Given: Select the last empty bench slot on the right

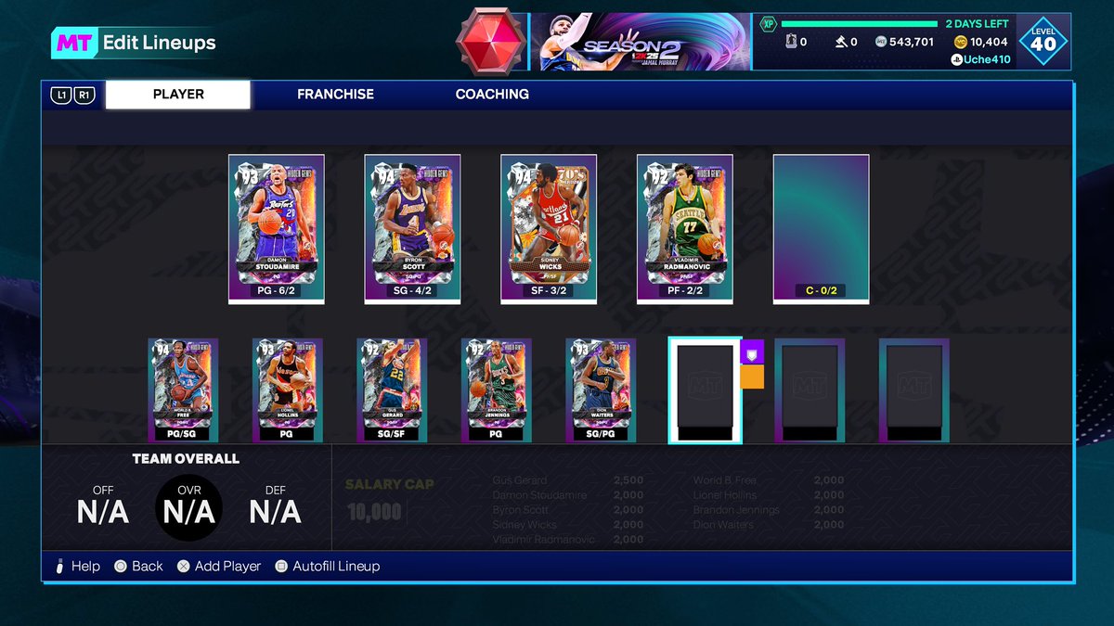Looking at the screenshot, I should (x=914, y=390).
